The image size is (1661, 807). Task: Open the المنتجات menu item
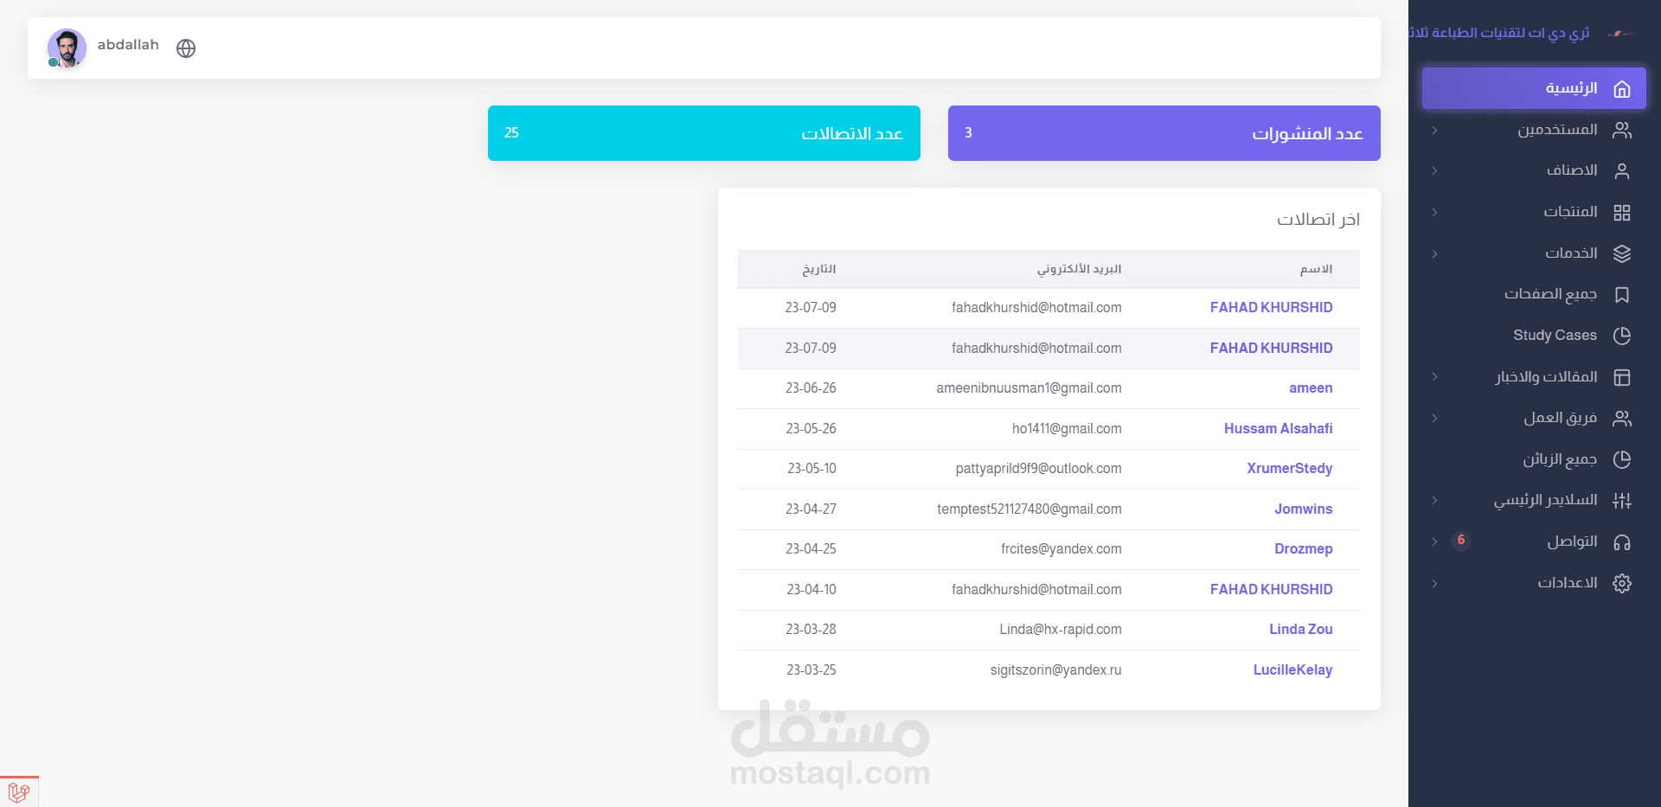click(x=1534, y=212)
